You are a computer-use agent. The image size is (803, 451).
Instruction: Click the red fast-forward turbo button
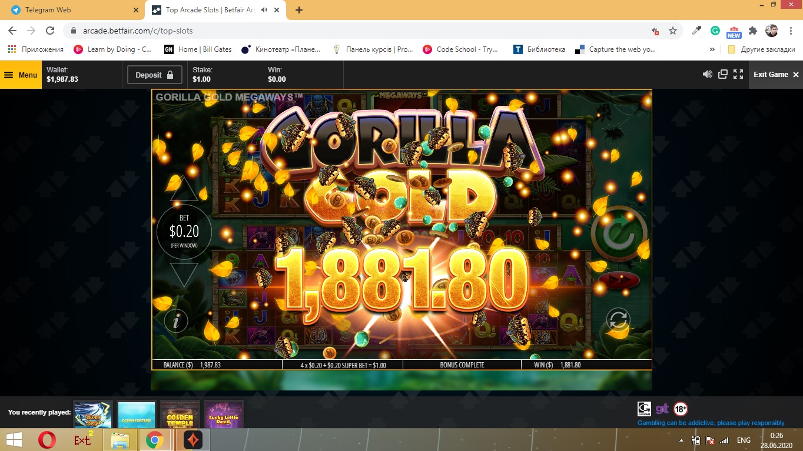tap(619, 280)
